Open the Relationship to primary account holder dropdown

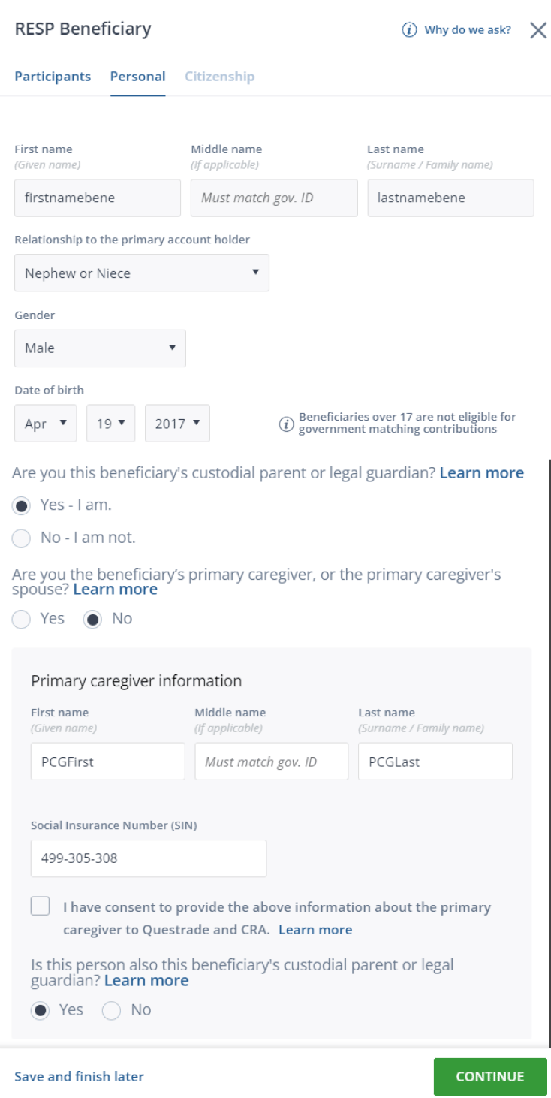click(142, 273)
